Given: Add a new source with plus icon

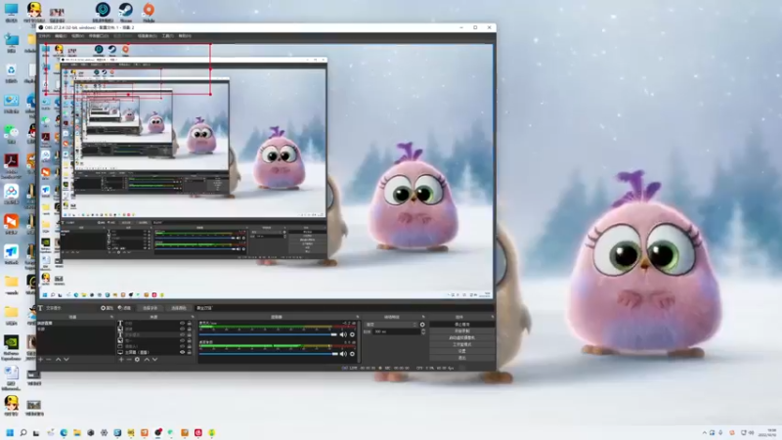Looking at the screenshot, I should (x=121, y=359).
